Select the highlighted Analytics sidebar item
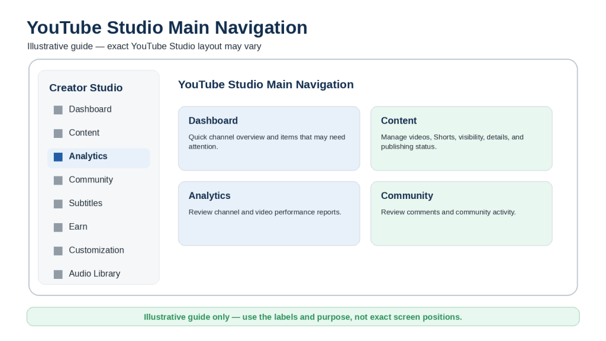 (x=99, y=157)
